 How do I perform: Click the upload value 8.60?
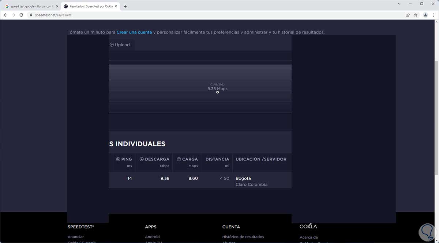(193, 178)
